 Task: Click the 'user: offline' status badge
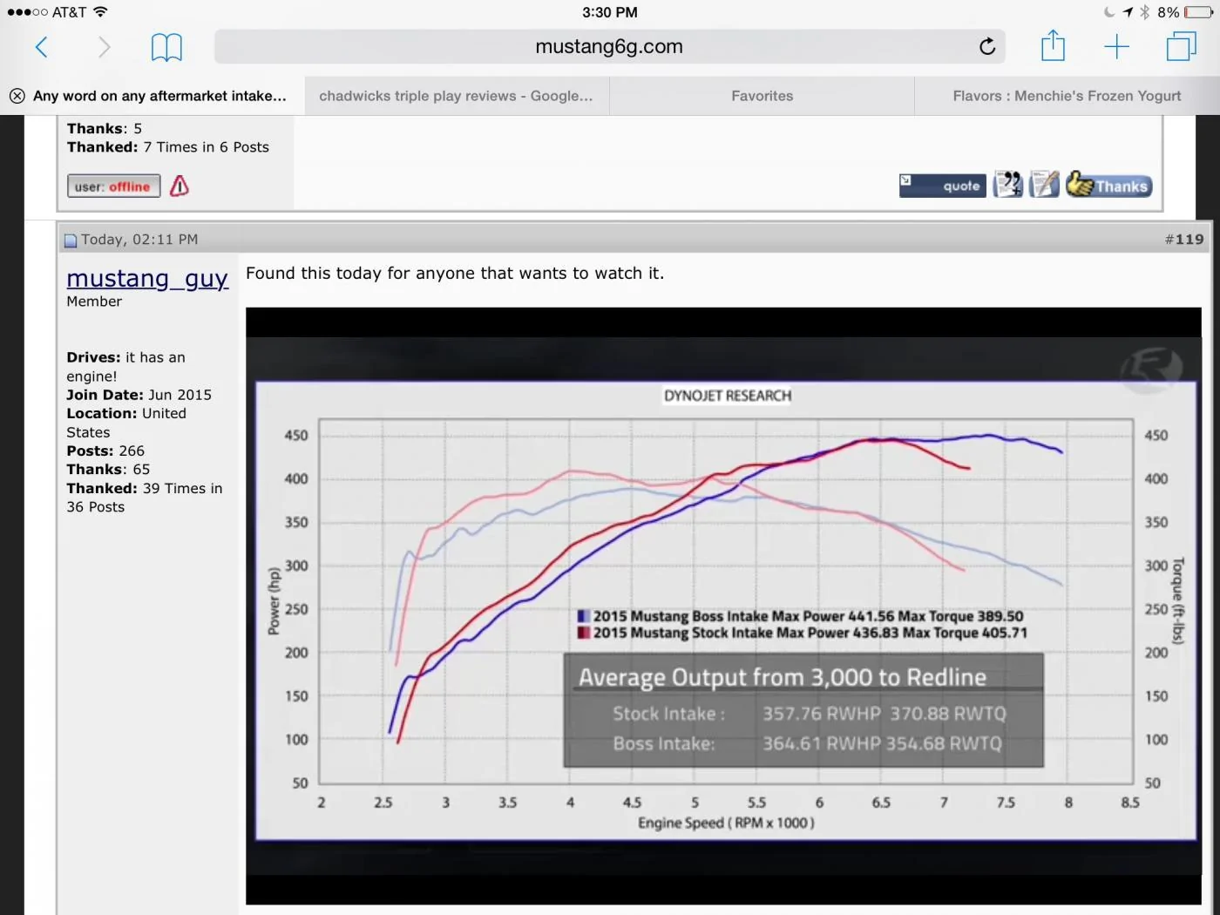(113, 186)
